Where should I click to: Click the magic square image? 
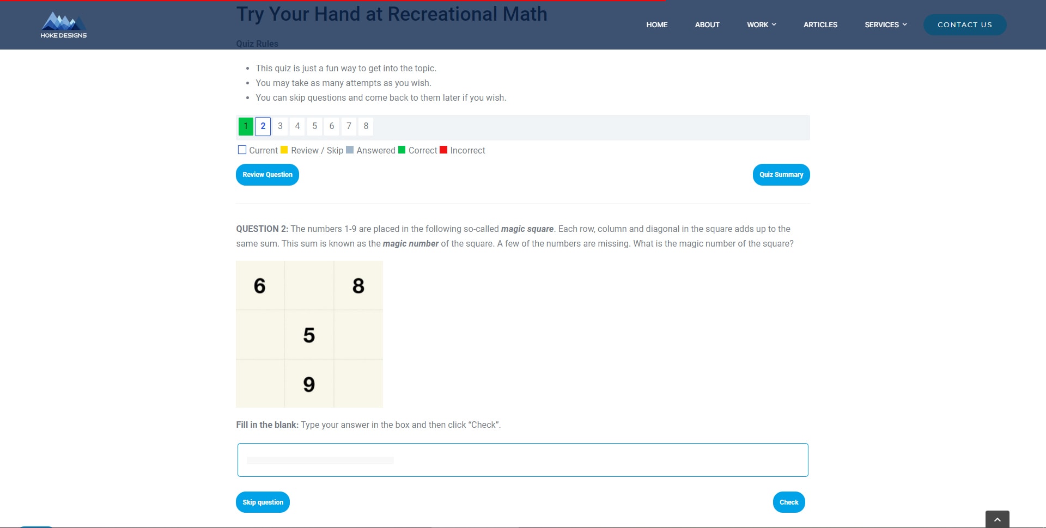click(x=309, y=334)
